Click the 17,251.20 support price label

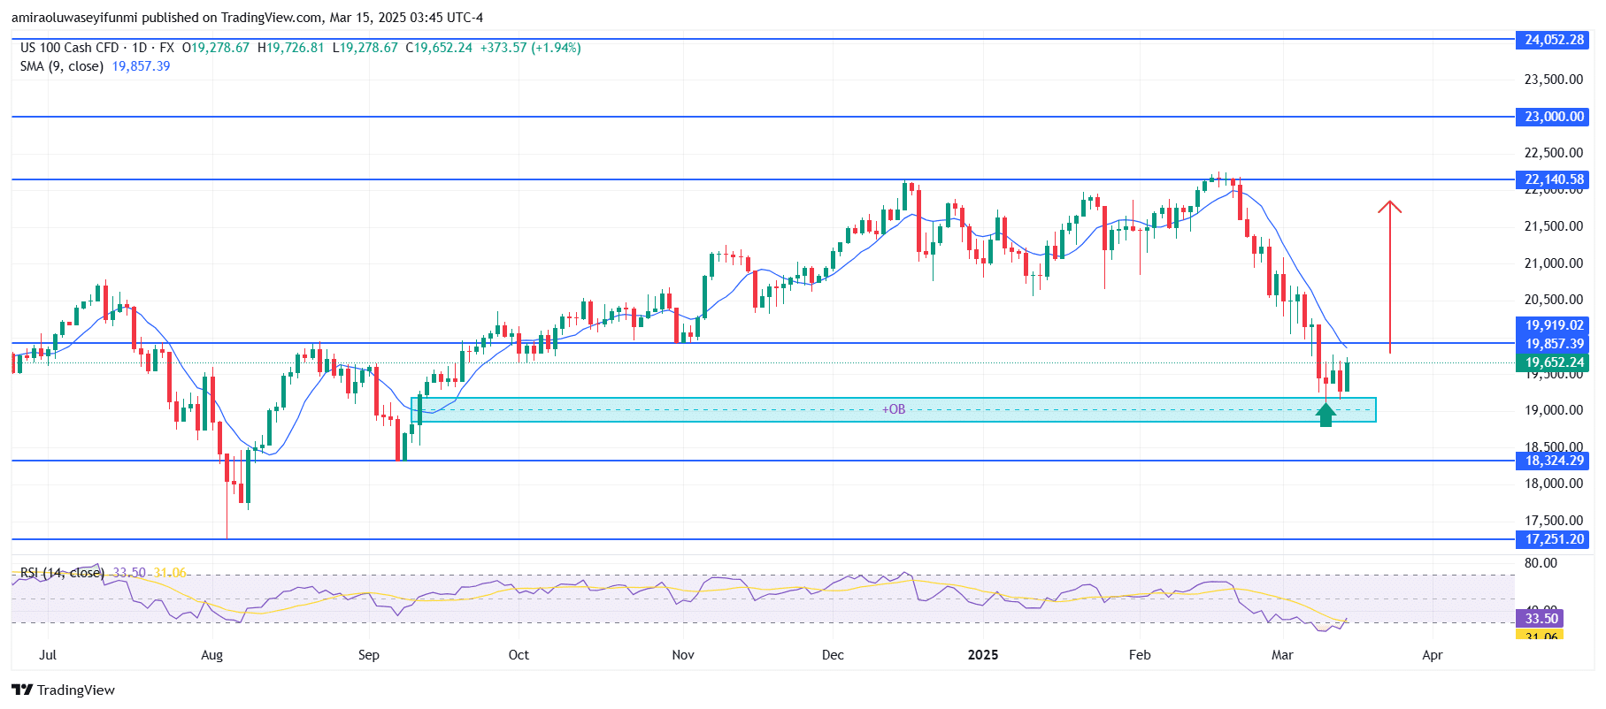point(1553,539)
